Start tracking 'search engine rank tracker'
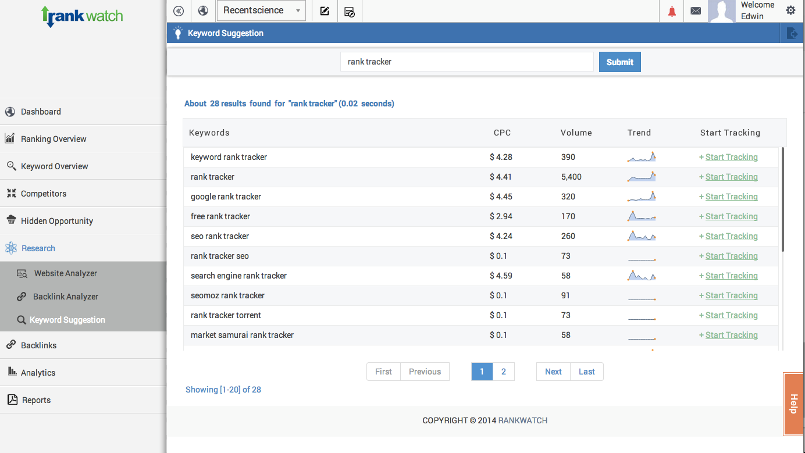This screenshot has width=805, height=453. tap(731, 276)
